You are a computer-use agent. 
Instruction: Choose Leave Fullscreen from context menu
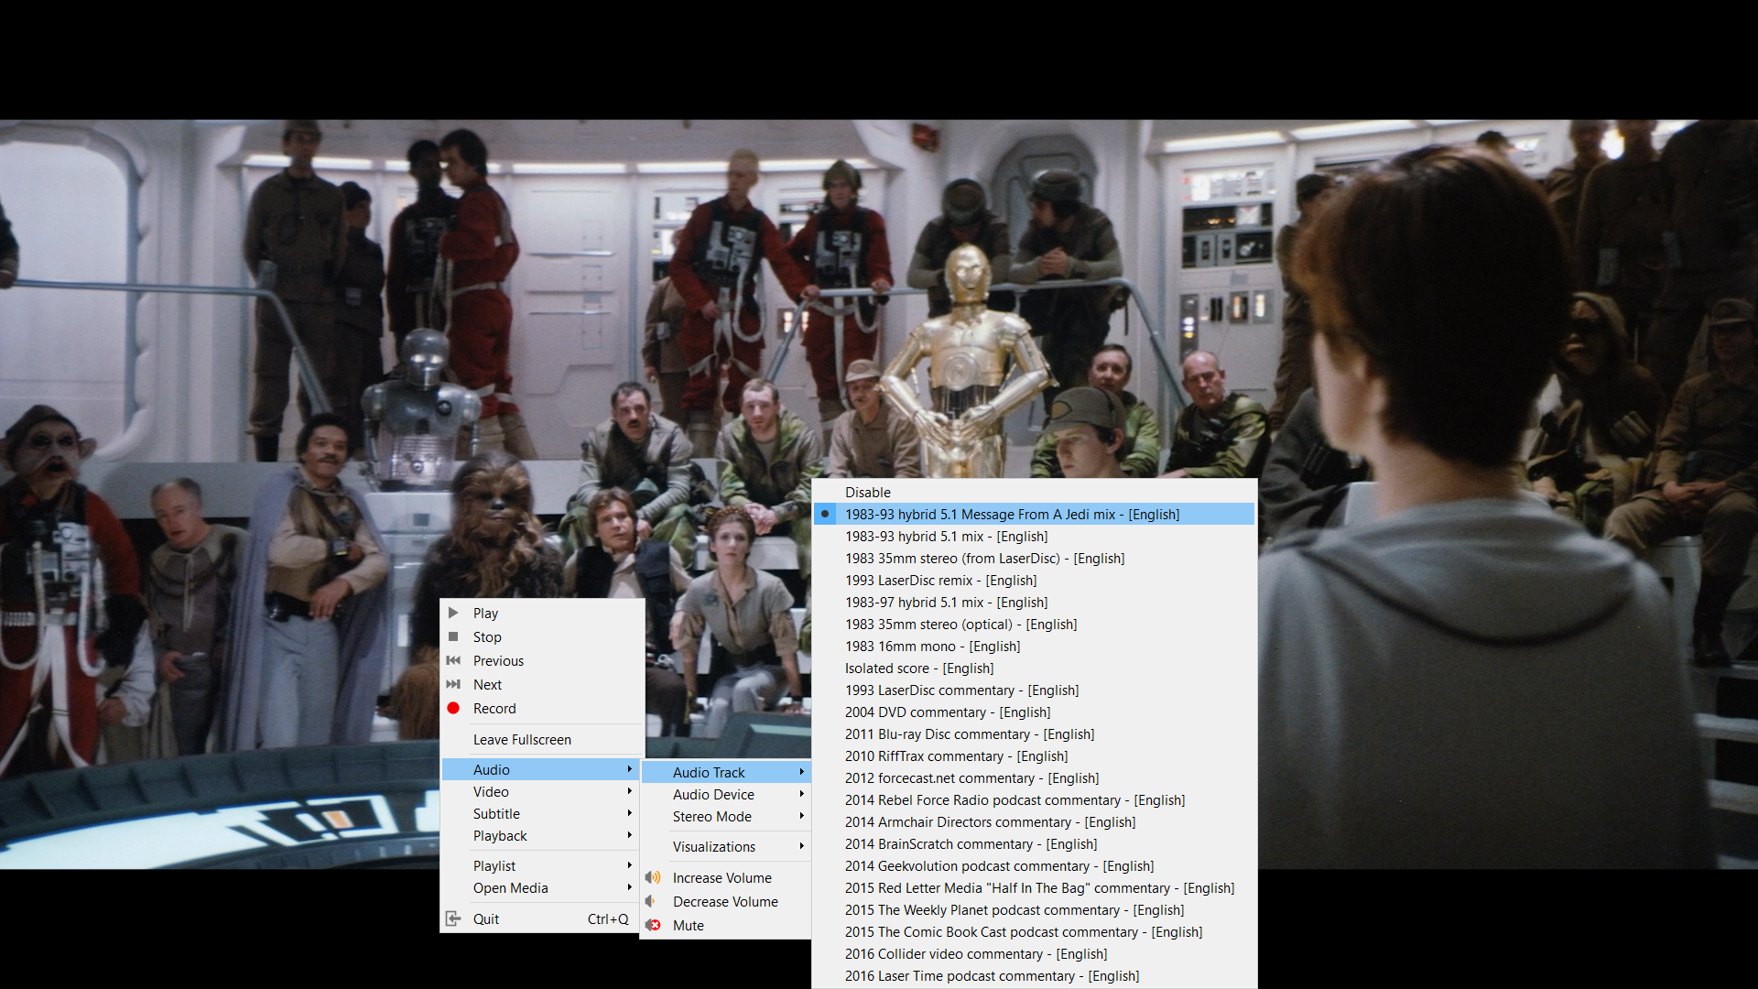point(542,739)
